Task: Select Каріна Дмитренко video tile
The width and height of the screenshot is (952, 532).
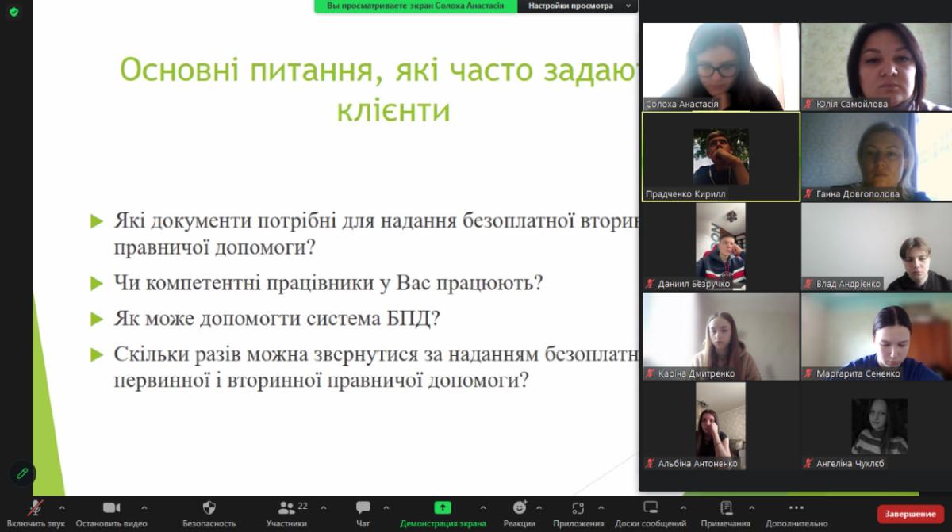Action: (x=721, y=336)
